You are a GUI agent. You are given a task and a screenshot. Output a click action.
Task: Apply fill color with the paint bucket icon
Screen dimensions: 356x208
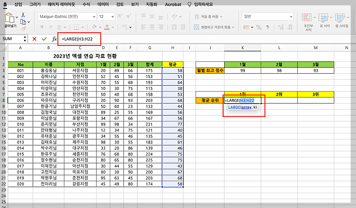point(94,27)
